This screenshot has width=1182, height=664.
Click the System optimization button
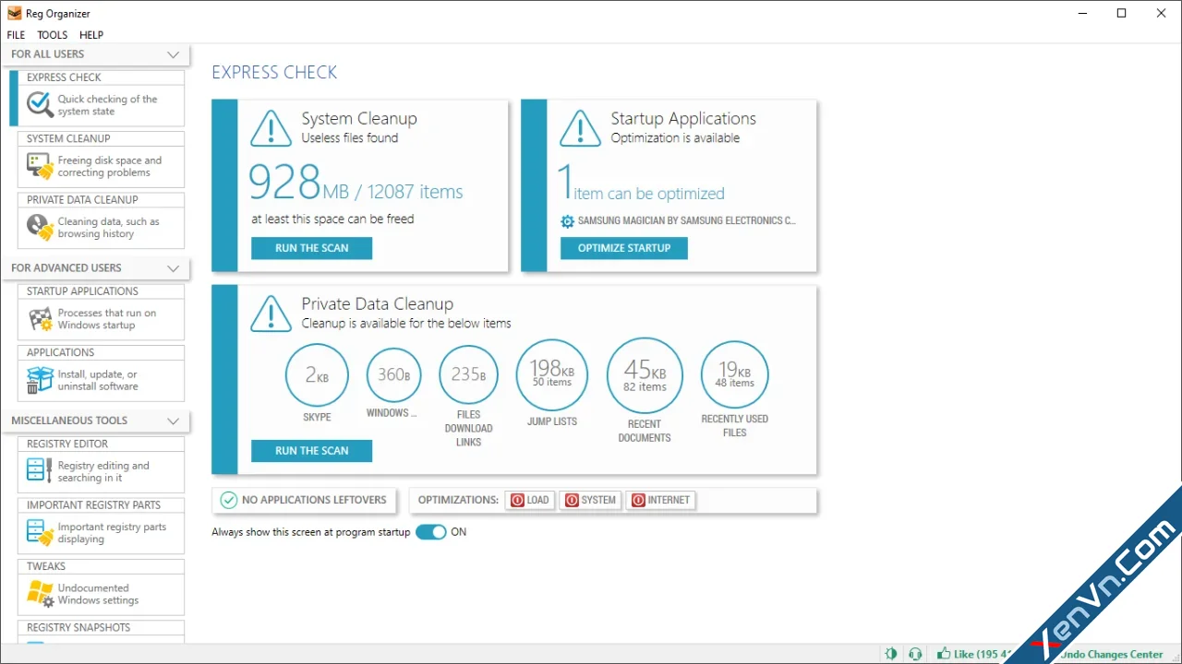[x=591, y=500]
